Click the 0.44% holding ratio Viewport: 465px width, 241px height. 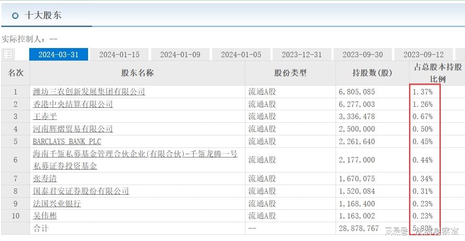click(422, 160)
